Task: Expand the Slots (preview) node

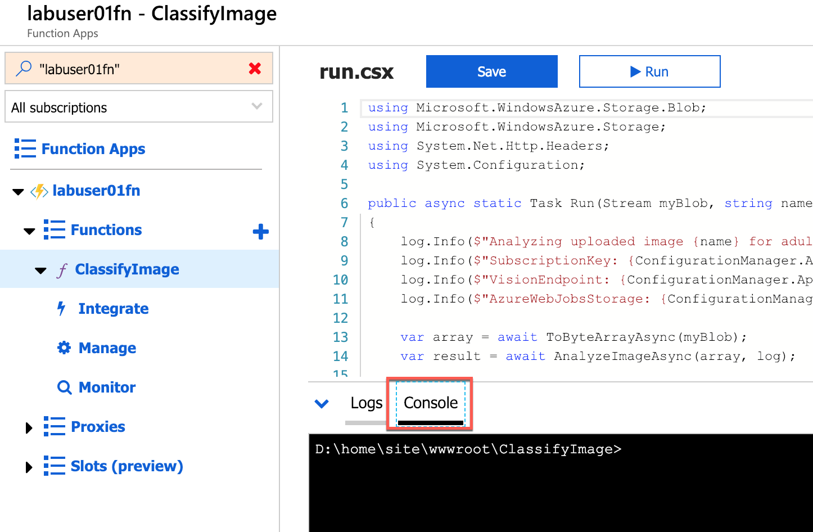Action: click(x=29, y=467)
